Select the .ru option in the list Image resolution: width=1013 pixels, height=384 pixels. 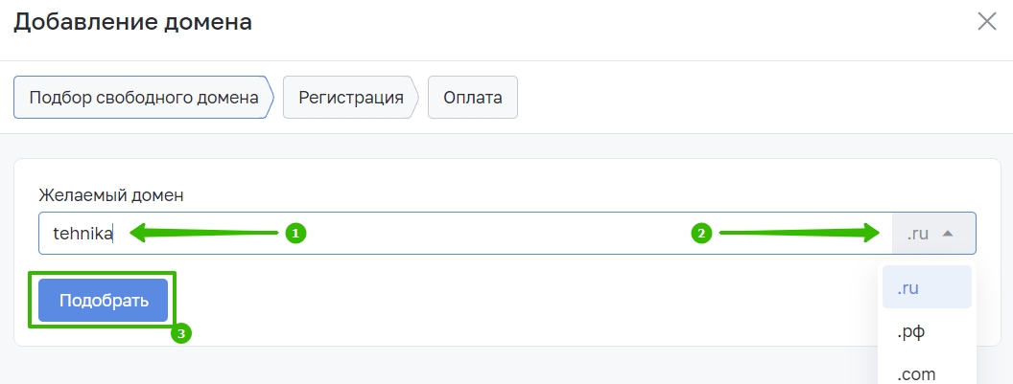click(x=927, y=287)
